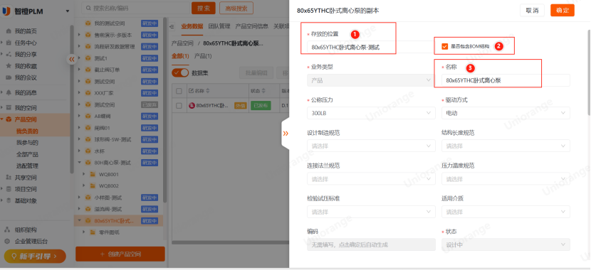Open the 驱动方式 dropdown showing 电动
591x270 pixels.
pyautogui.click(x=506, y=113)
